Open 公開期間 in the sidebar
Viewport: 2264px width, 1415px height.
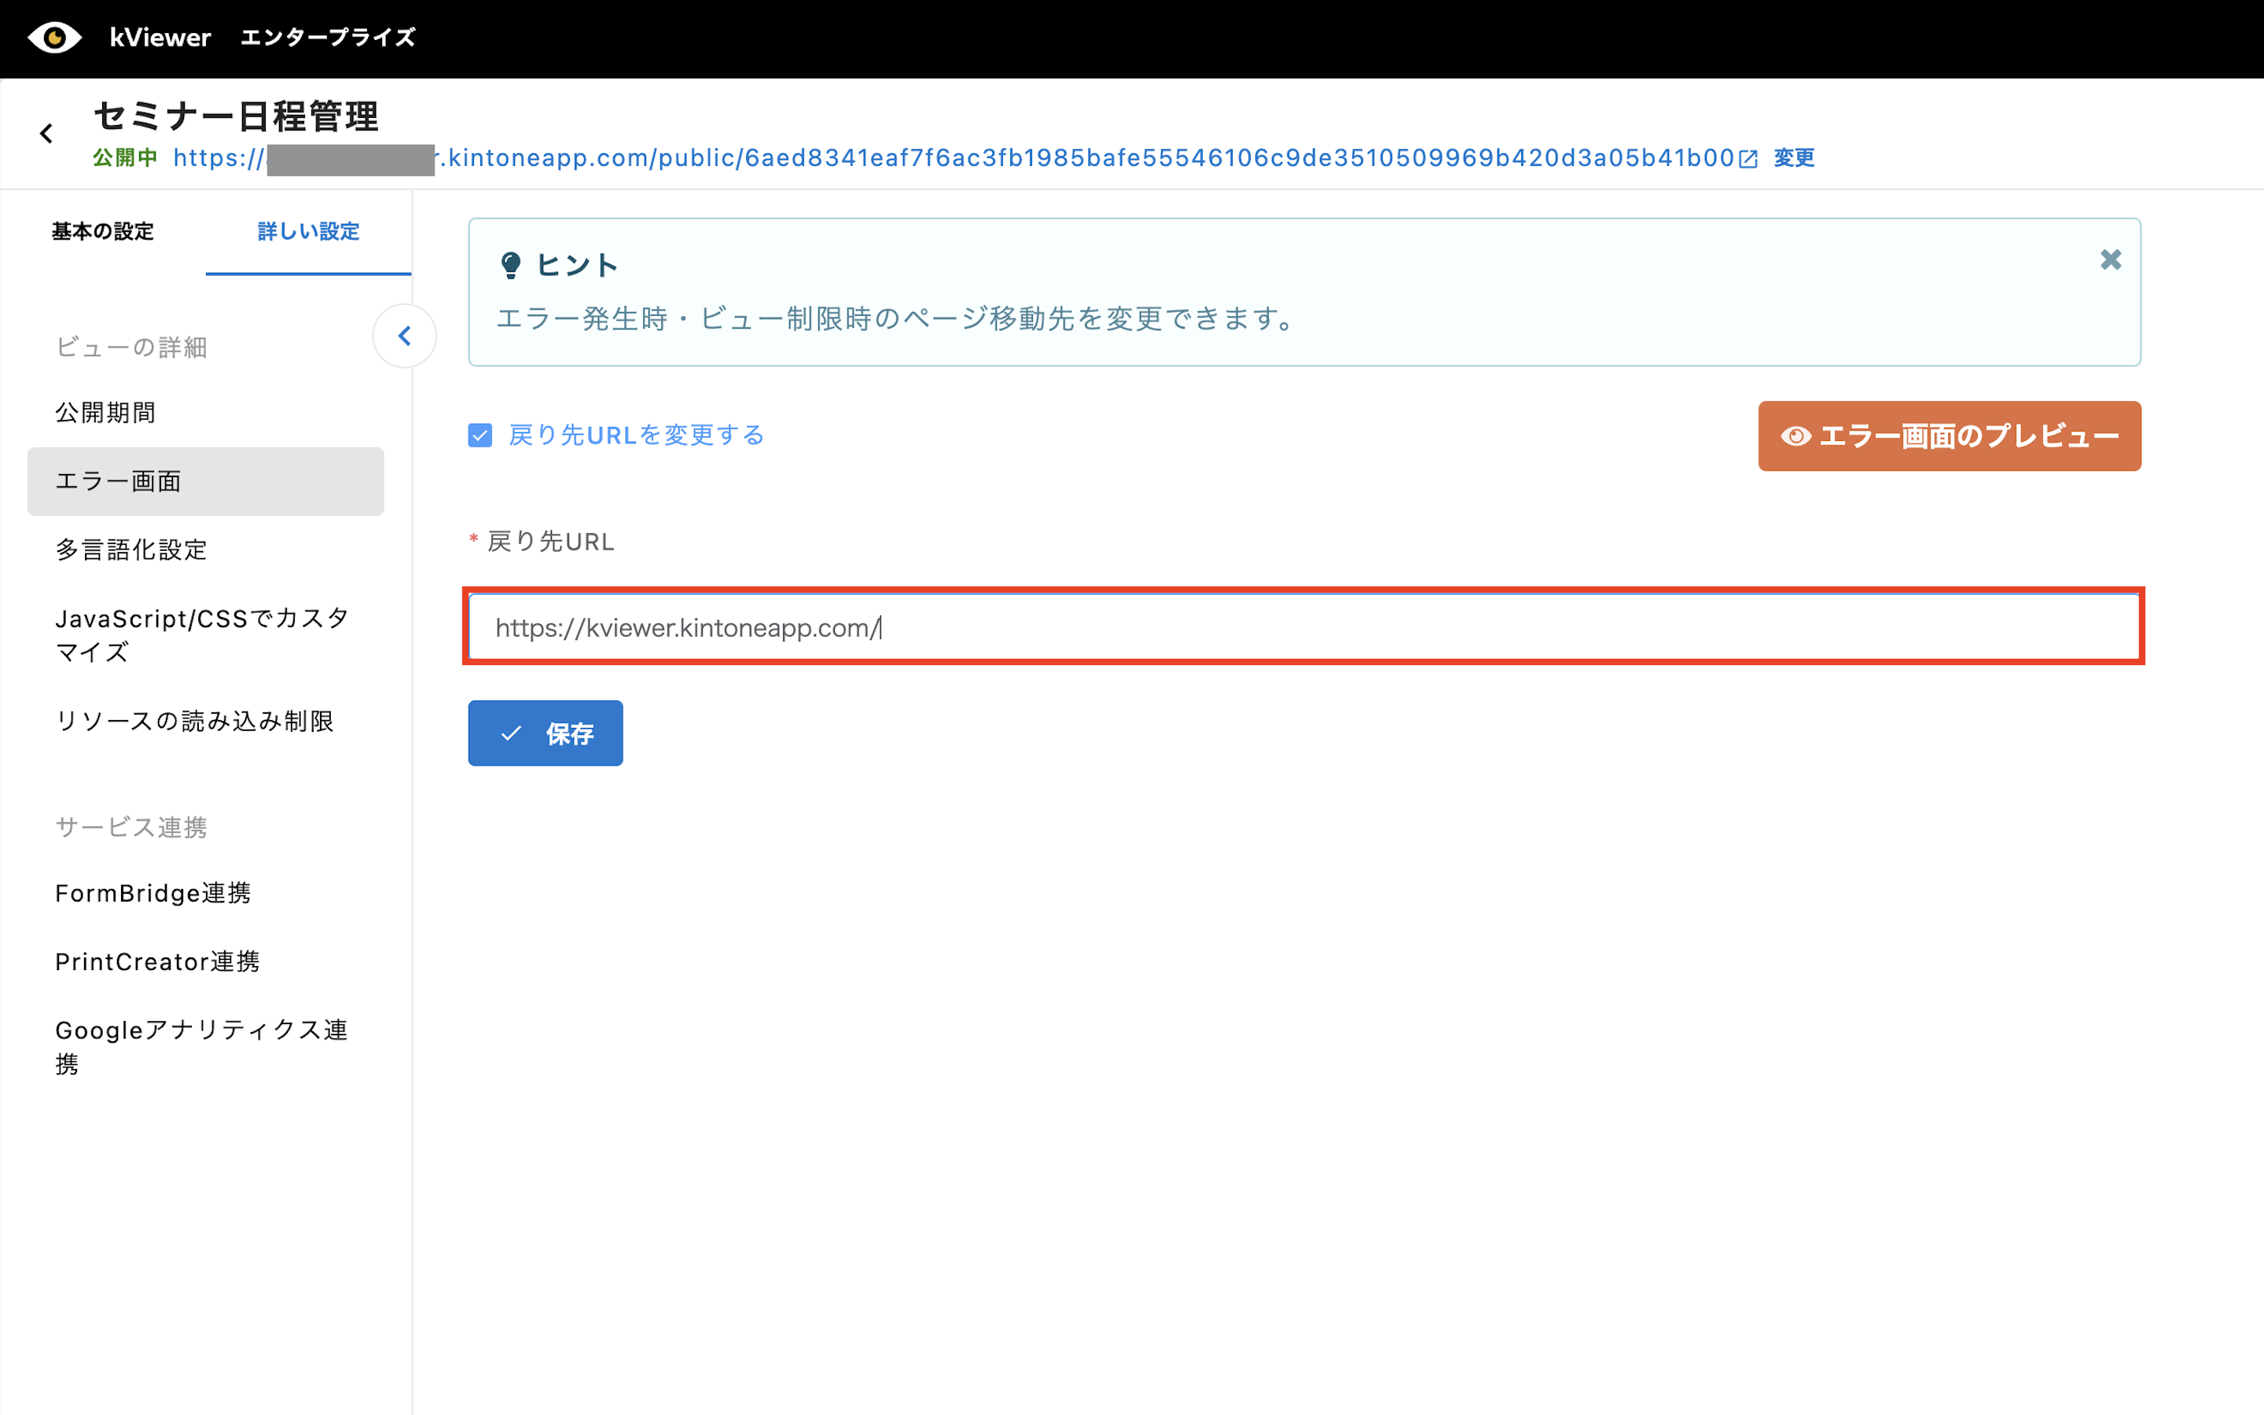pos(105,413)
